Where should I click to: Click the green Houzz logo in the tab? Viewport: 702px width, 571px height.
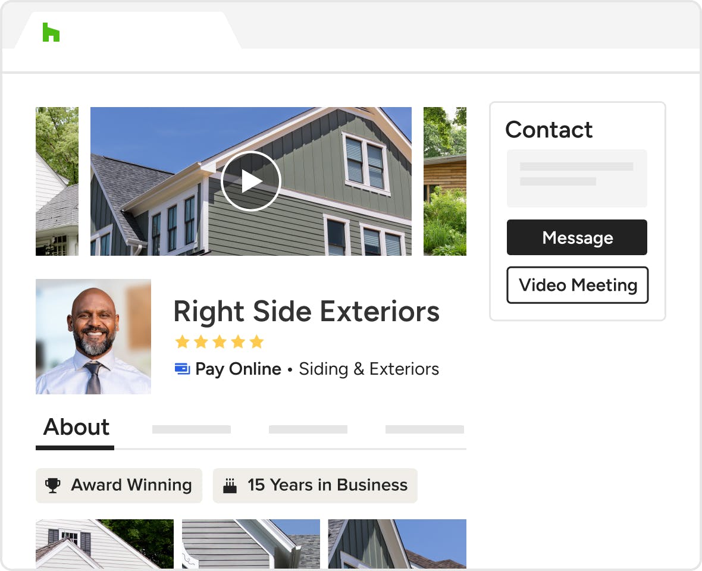51,32
